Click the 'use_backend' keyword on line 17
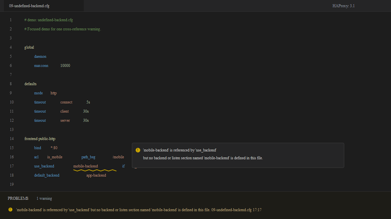The height and width of the screenshot is (219, 391). point(44,166)
